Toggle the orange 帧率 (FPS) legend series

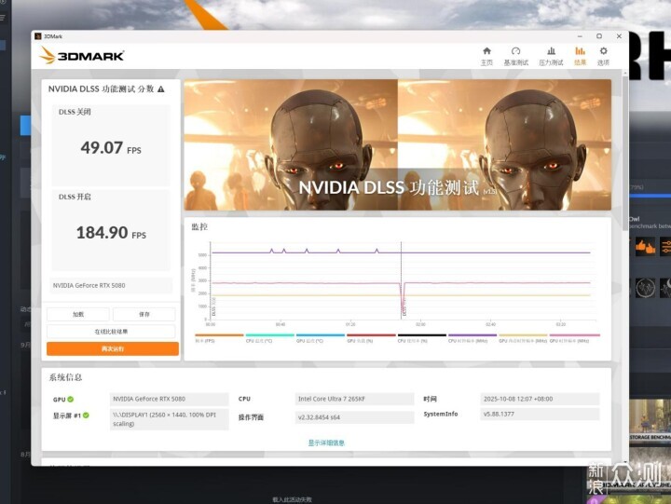tap(219, 337)
